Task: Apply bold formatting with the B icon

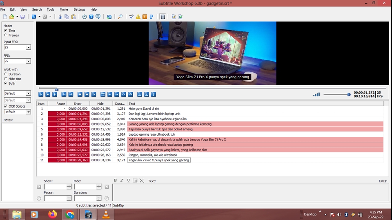Action: (x=115, y=180)
